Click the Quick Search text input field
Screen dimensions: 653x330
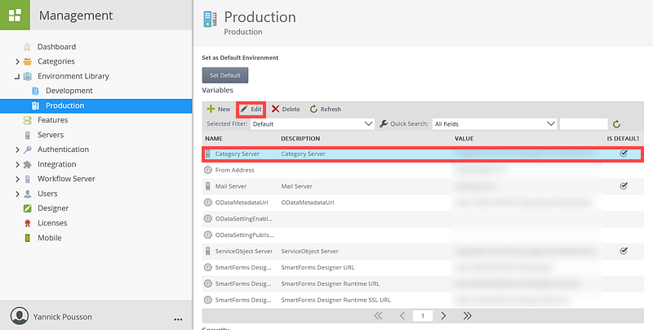tap(584, 124)
